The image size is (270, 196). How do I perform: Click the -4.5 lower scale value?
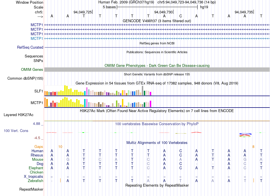coord(37,138)
